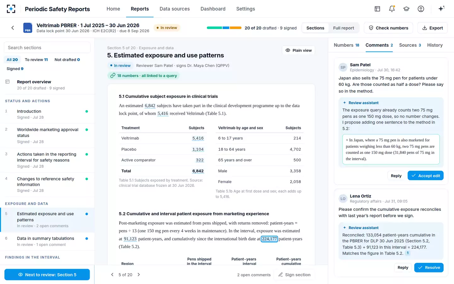Filter sections by Signed 9
The height and width of the screenshot is (284, 454).
tap(15, 69)
